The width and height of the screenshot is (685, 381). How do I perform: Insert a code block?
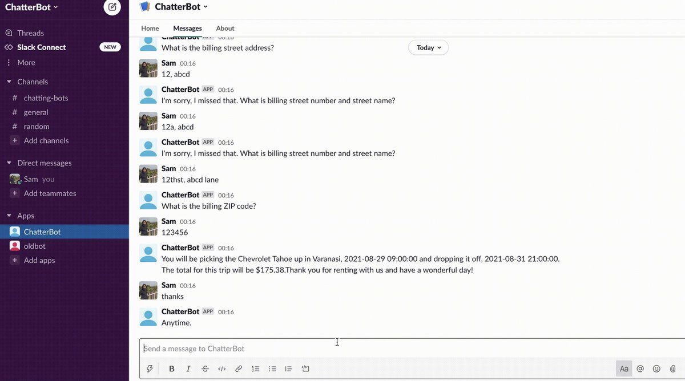tap(305, 369)
